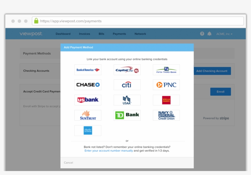Click the Checking Accounts label

(x=36, y=71)
